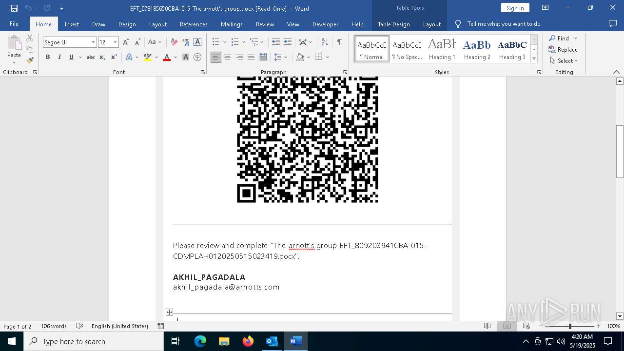
Task: Click the vertical scrollbar thumb
Action: (620, 152)
